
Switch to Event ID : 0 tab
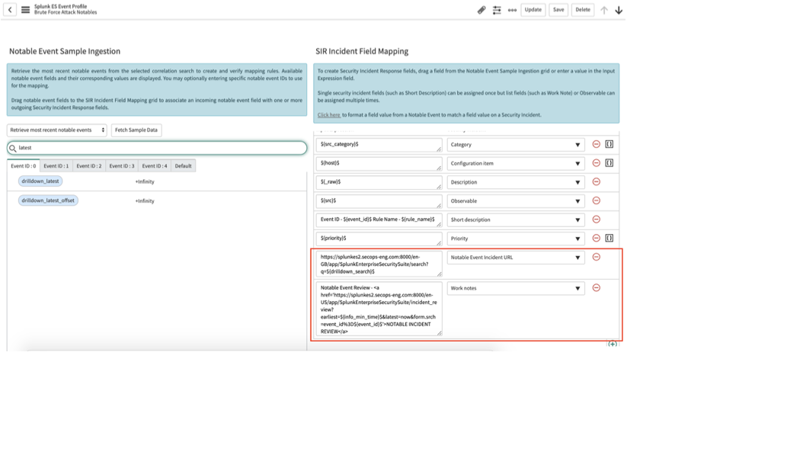[x=24, y=165]
